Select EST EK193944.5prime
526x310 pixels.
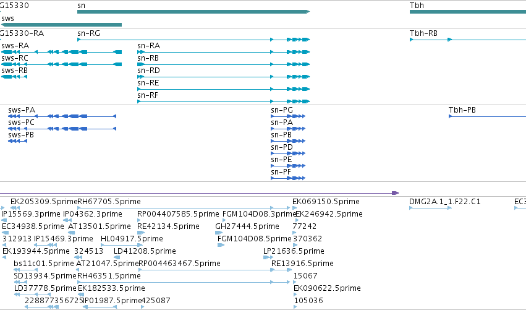(x=36, y=251)
